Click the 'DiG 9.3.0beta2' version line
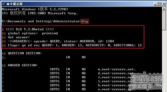The height and width of the screenshot is (92, 167). 28,29
